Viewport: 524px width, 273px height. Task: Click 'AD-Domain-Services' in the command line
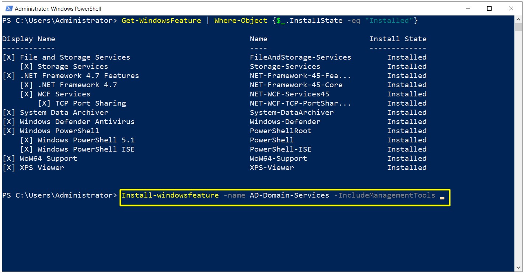click(x=289, y=195)
